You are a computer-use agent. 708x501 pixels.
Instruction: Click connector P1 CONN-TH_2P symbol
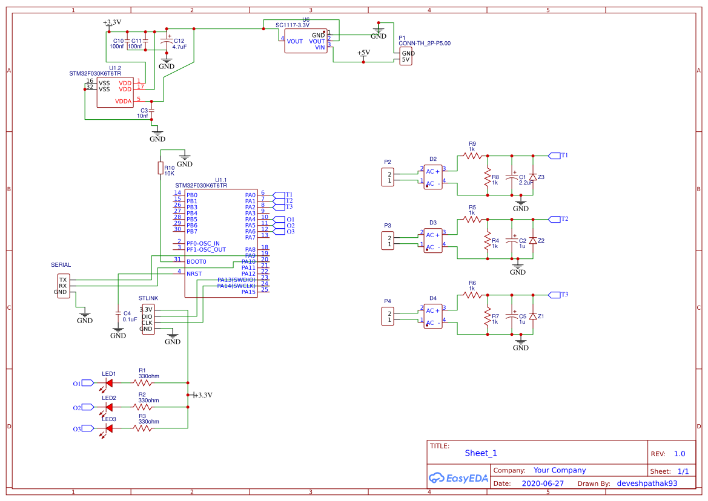[405, 56]
